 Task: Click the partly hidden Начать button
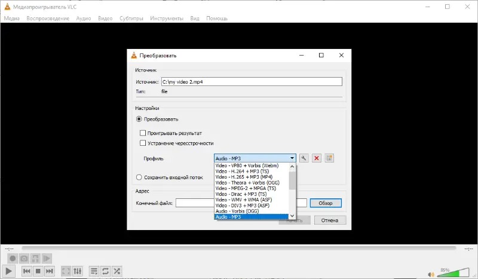pos(295,220)
